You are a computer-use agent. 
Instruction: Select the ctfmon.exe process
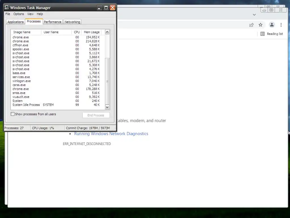[x=58, y=45]
